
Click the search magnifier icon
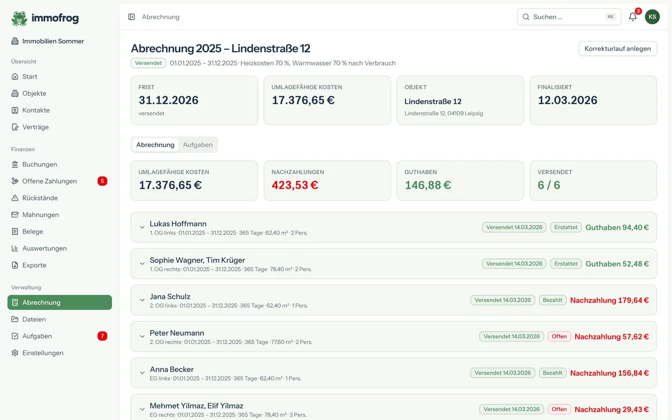pyautogui.click(x=526, y=17)
